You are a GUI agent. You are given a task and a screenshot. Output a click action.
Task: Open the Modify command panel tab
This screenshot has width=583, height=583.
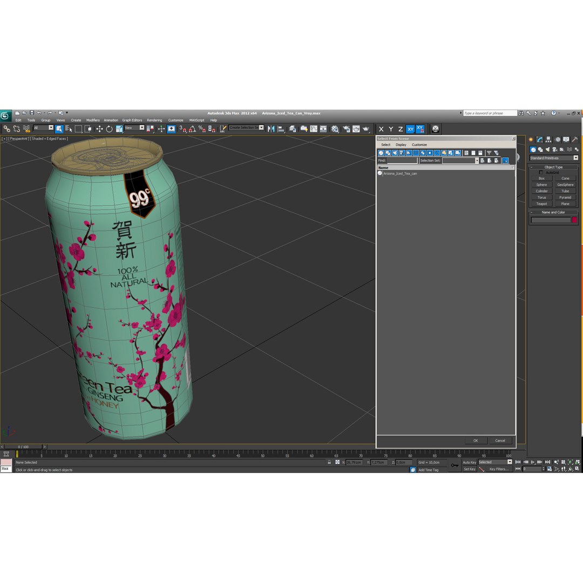(539, 139)
